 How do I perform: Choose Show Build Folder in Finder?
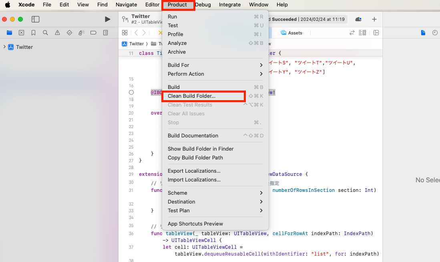215,149
